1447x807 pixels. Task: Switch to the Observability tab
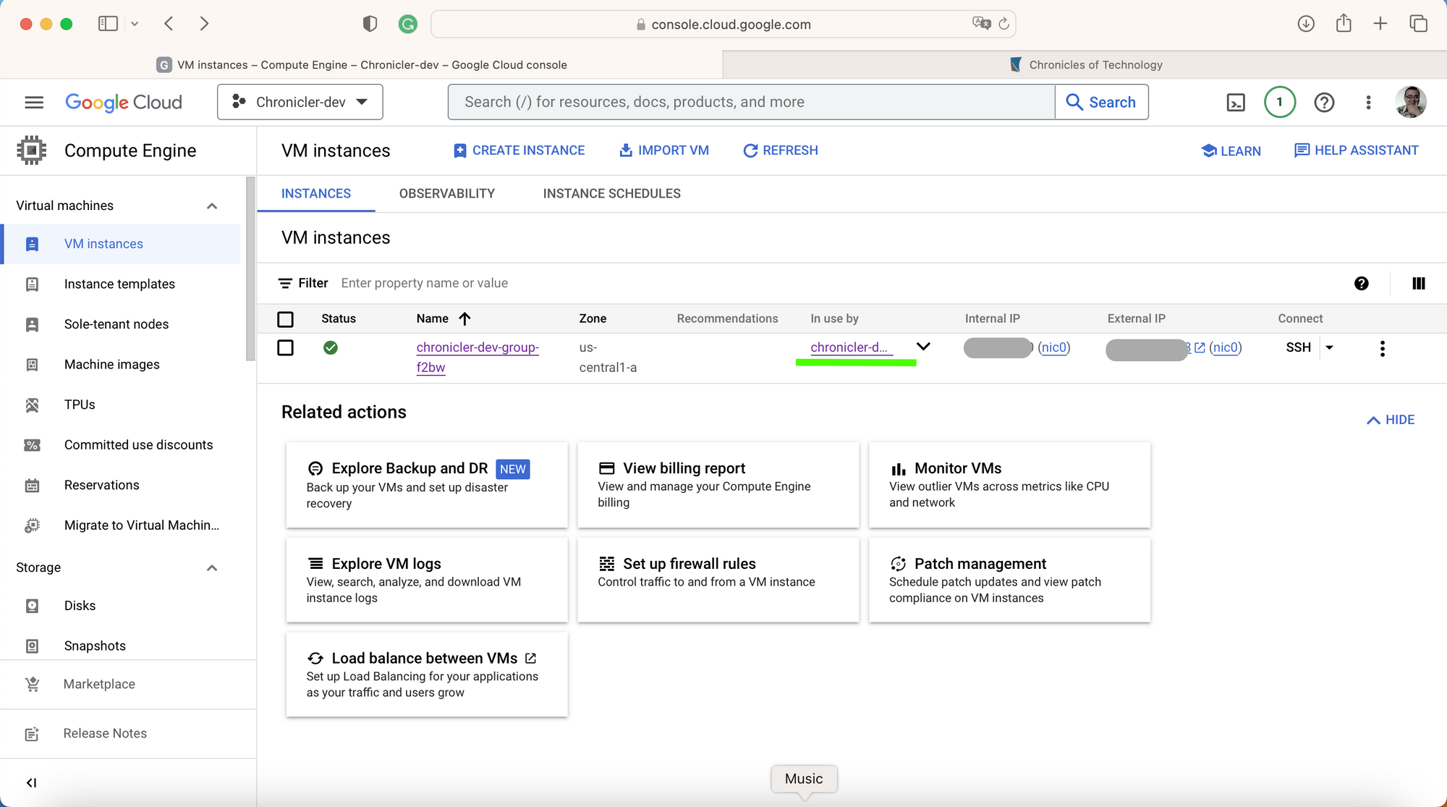point(446,193)
